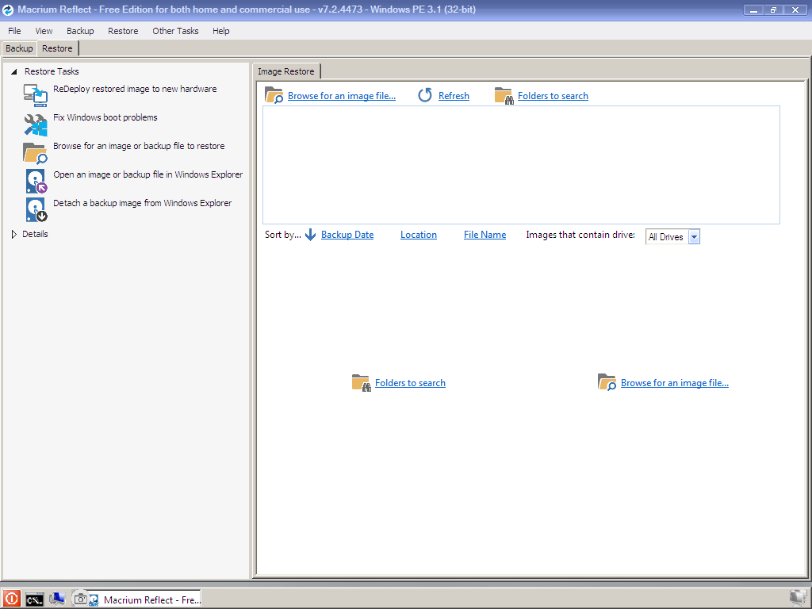Select Open an image or backup file in Windows Explorer
This screenshot has height=609, width=812.
148,174
